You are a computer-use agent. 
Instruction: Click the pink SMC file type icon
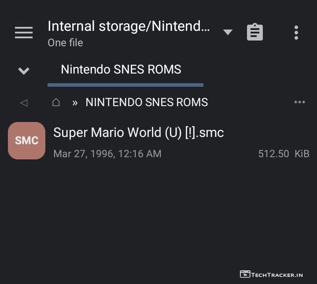(26, 140)
